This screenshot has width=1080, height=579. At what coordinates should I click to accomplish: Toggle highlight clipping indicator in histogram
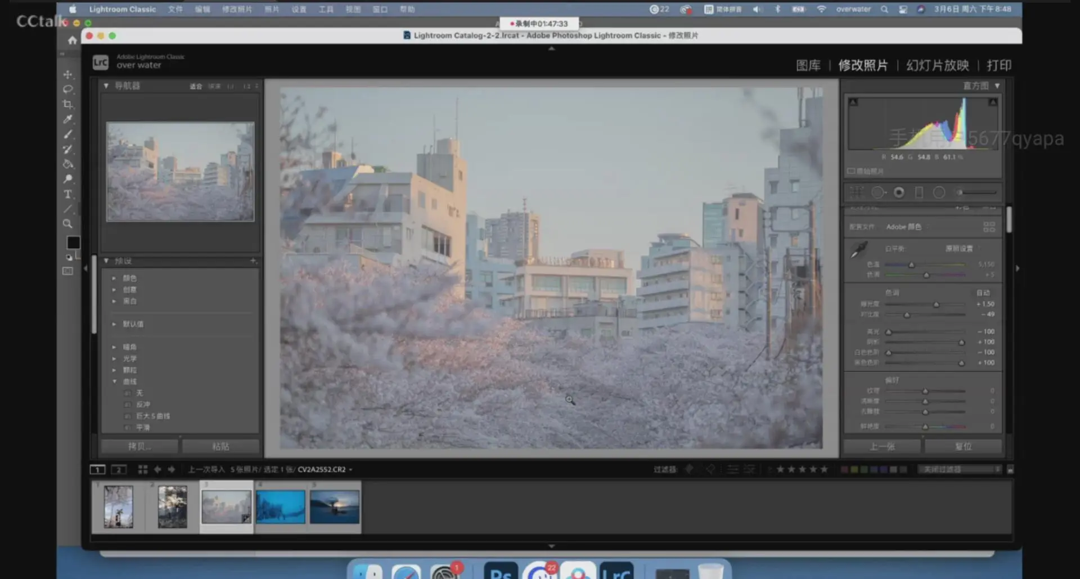[993, 102]
